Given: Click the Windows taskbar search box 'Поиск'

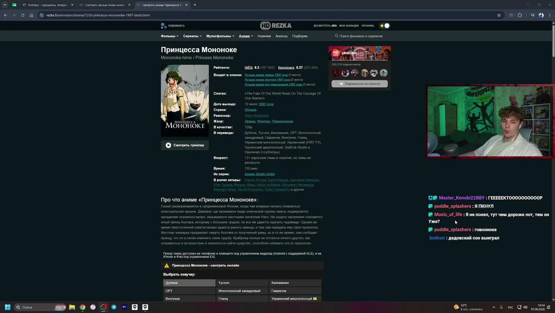Looking at the screenshot, I should (40, 307).
